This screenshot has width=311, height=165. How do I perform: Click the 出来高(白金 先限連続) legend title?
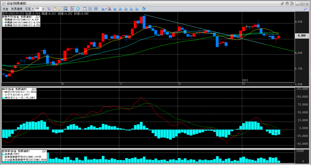point(15,151)
